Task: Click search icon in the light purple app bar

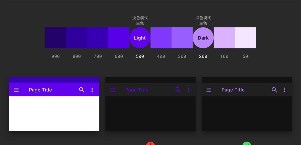Action: coord(82,90)
